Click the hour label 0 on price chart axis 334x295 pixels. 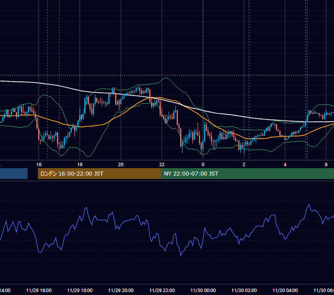point(203,165)
